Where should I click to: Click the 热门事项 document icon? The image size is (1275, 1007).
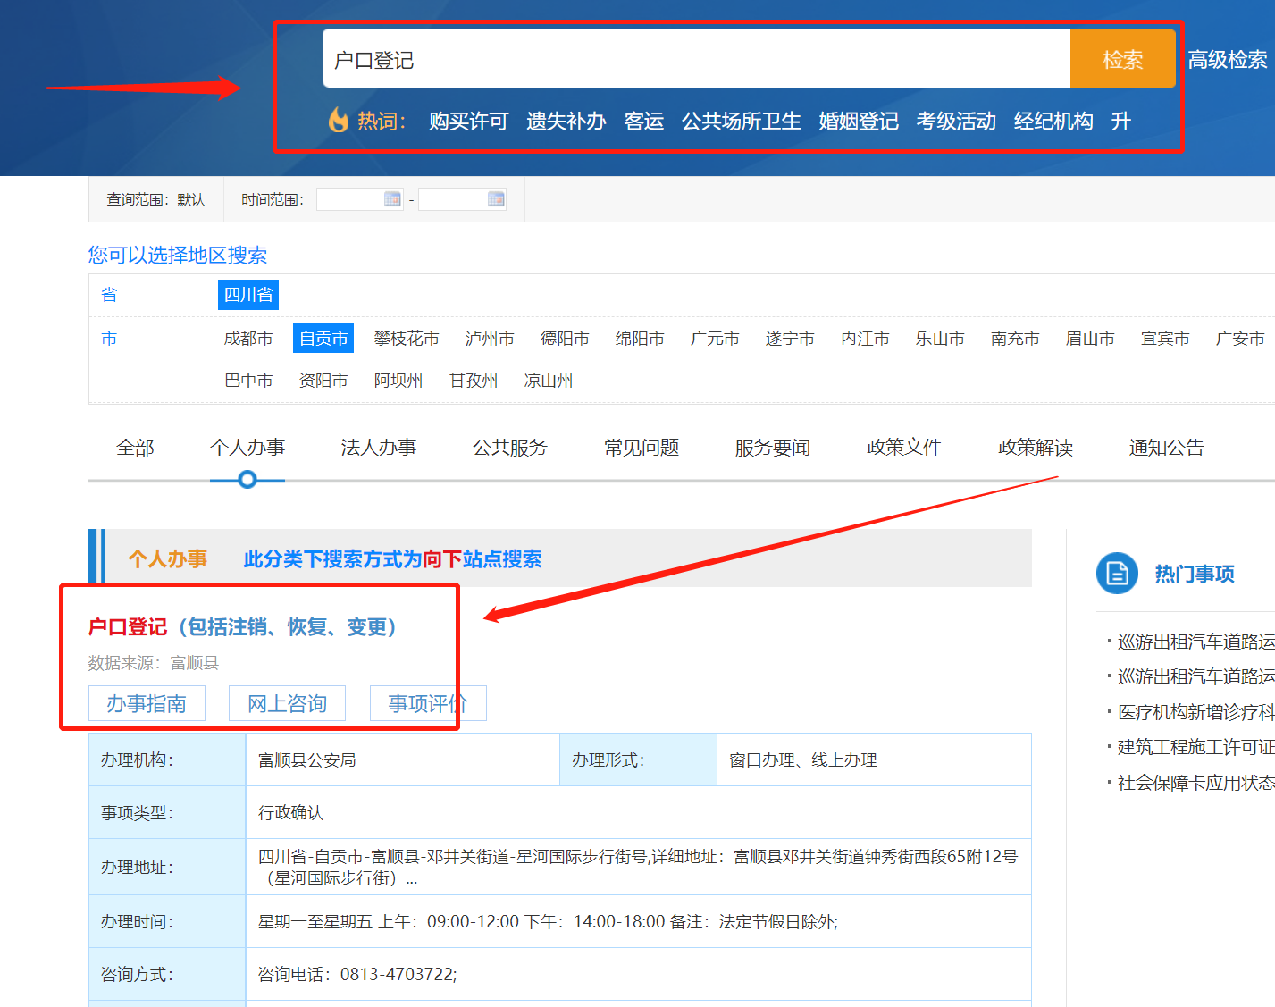1117,574
